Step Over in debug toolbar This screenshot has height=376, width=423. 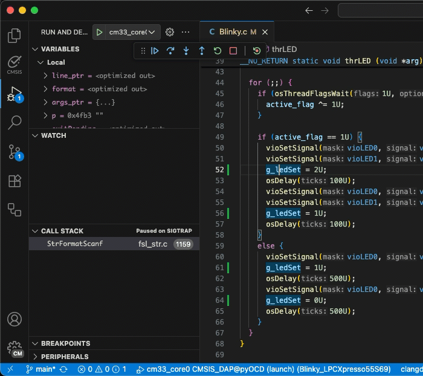(x=170, y=51)
